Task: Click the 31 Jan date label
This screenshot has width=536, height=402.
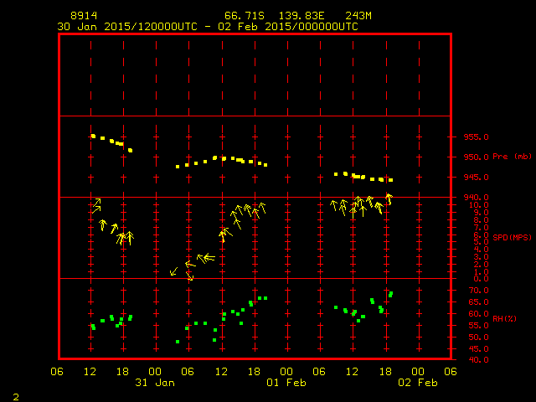Action: coord(155,383)
